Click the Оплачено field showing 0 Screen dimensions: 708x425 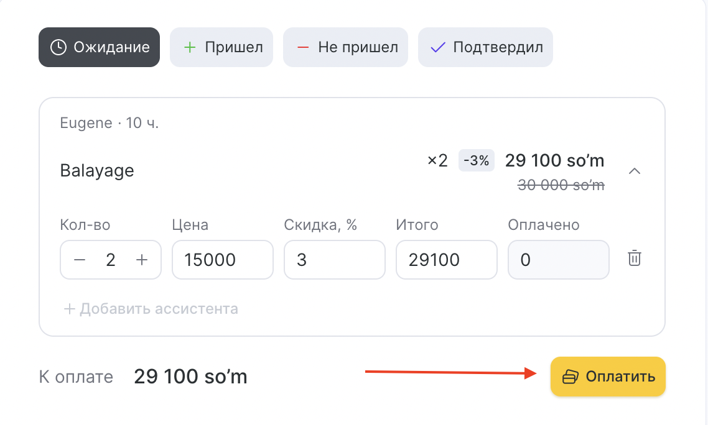tap(558, 260)
